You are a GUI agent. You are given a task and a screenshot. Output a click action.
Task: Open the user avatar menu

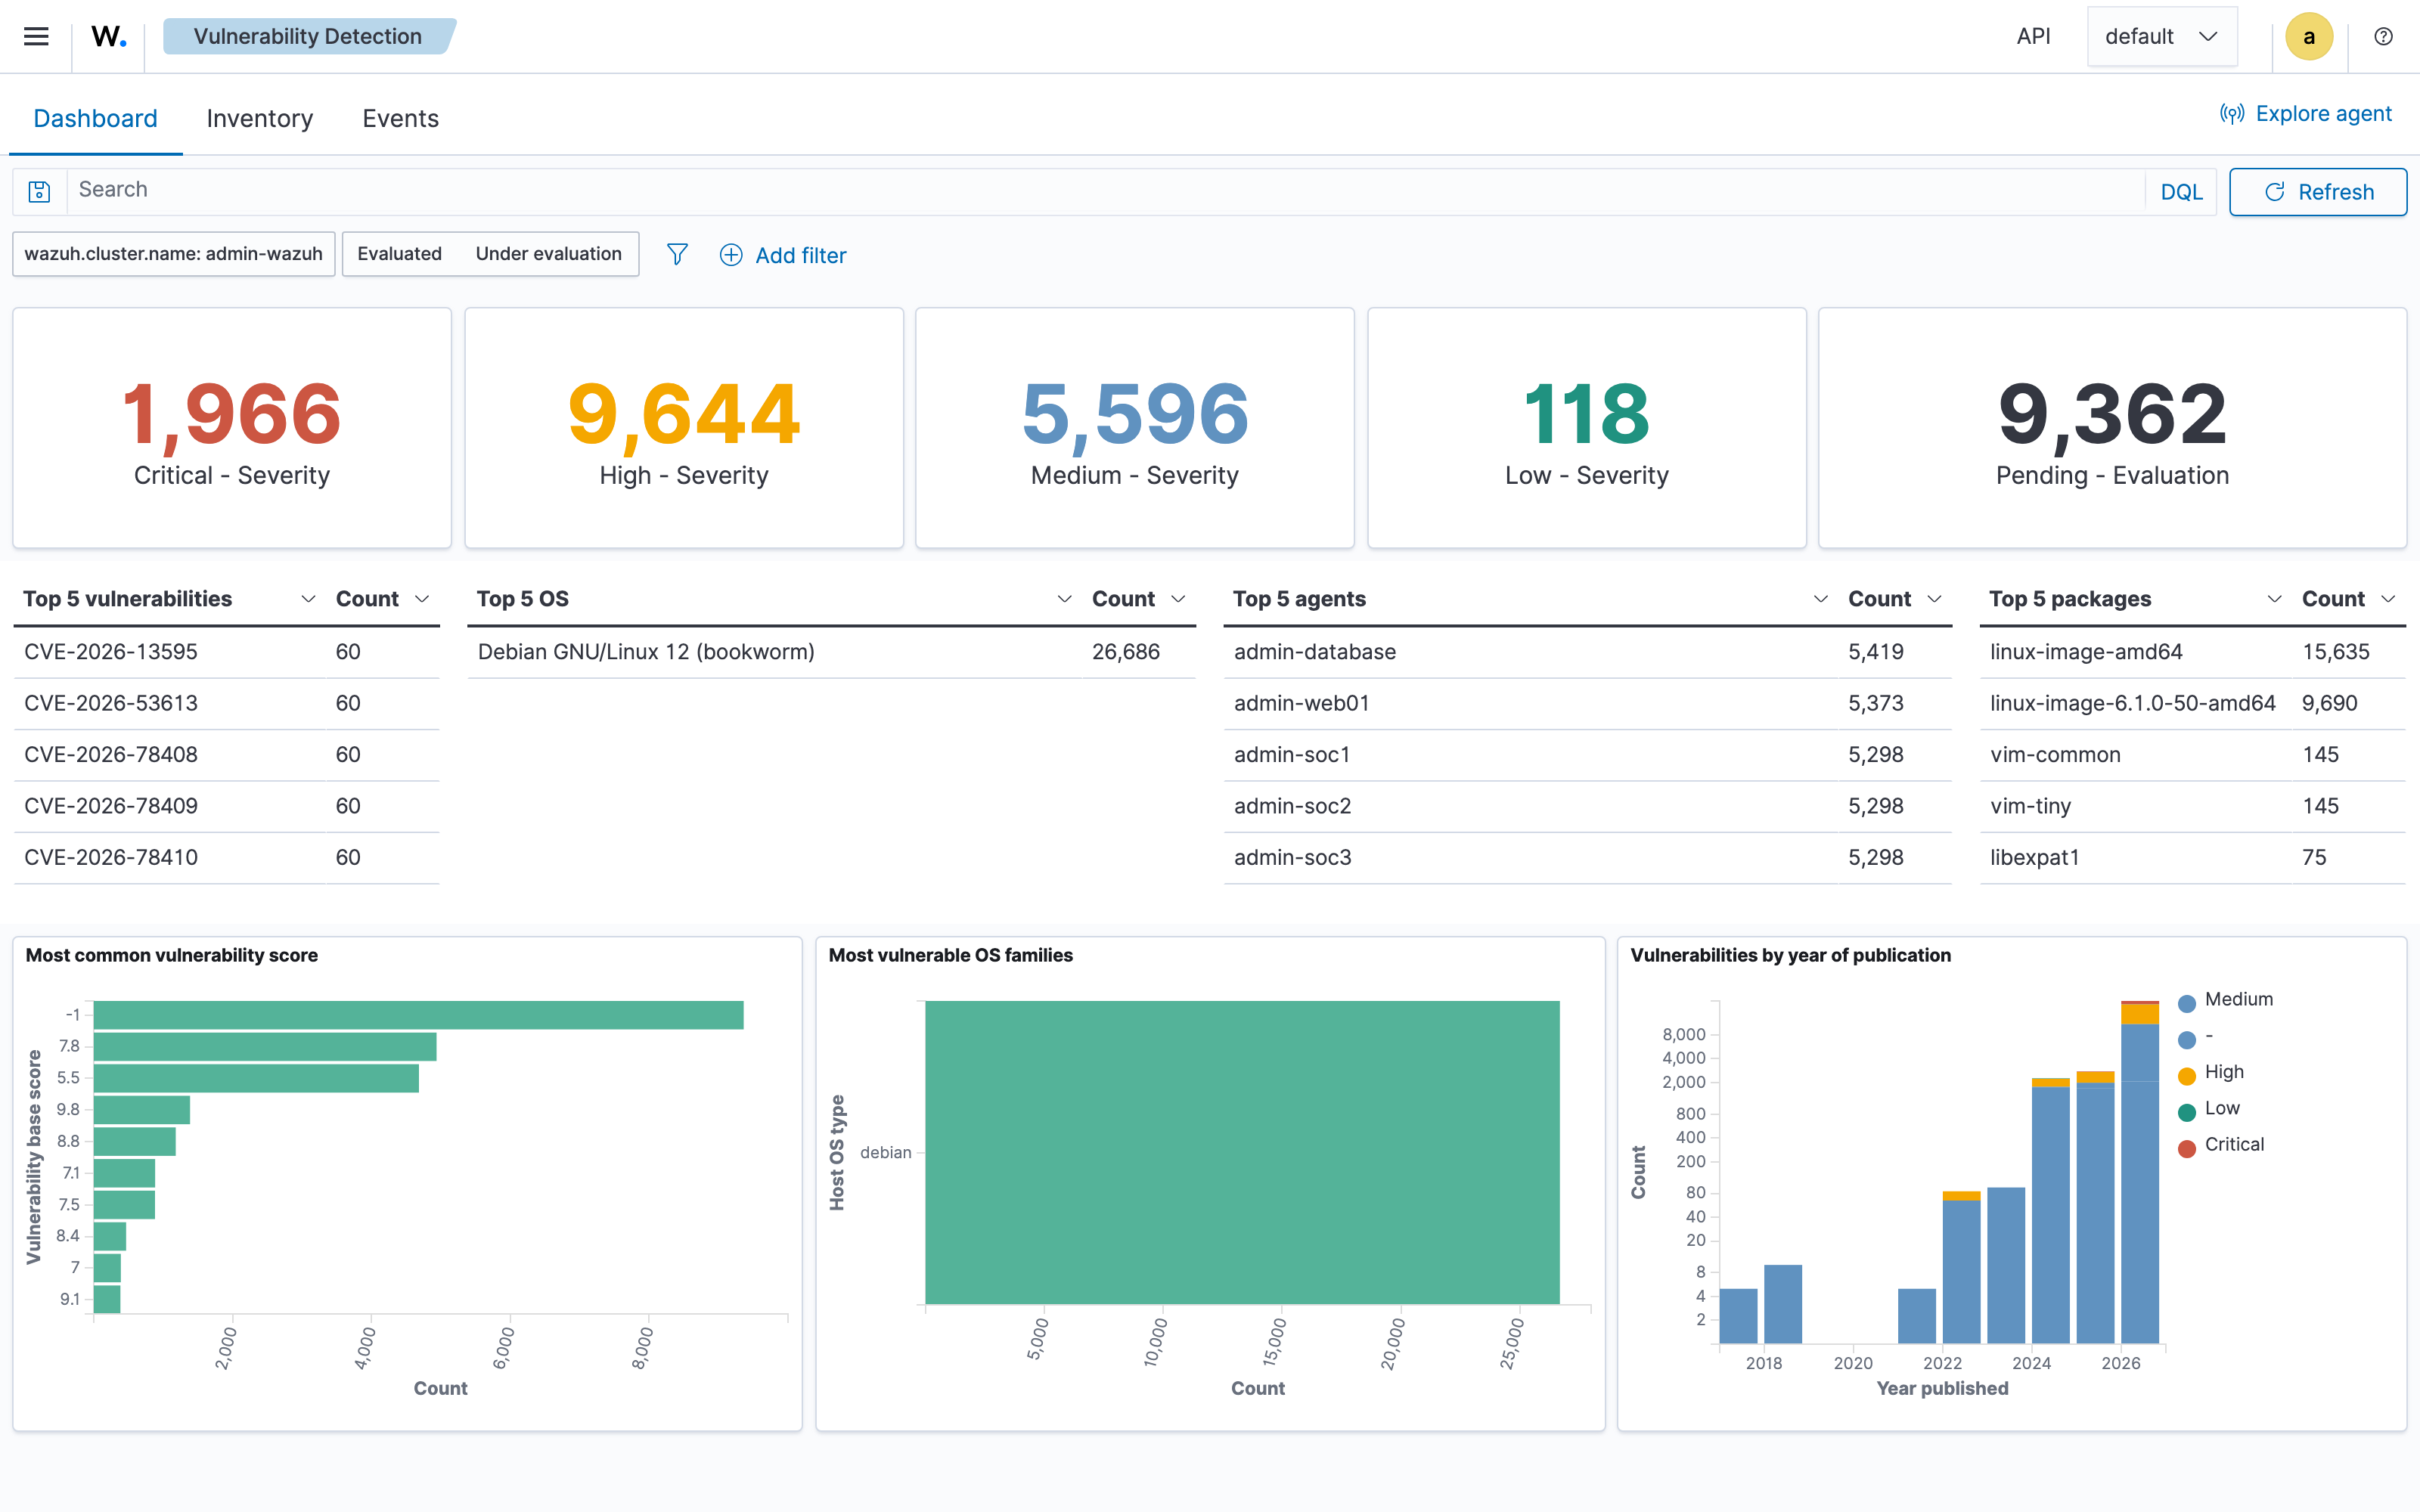2308,36
